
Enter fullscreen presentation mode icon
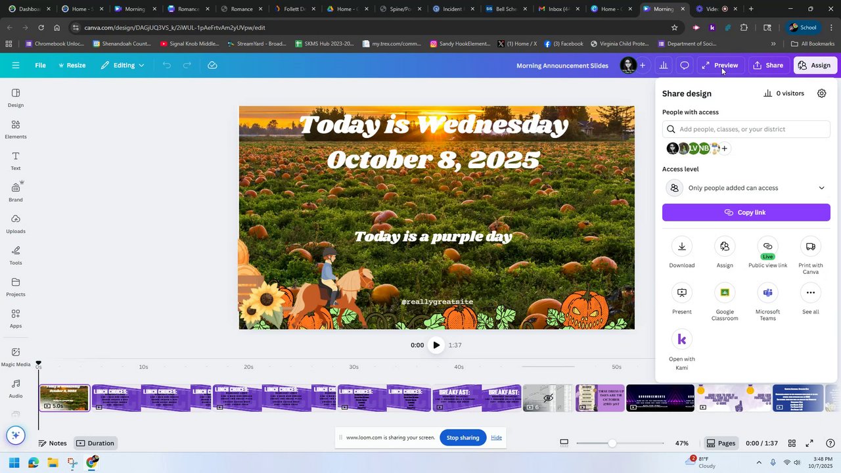click(809, 443)
